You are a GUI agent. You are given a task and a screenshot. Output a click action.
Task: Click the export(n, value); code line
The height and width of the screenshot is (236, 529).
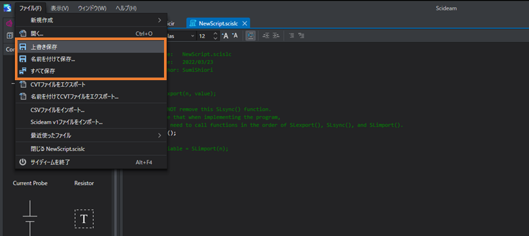tap(191, 94)
